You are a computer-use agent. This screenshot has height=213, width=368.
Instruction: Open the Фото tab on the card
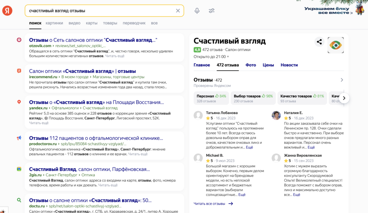250,65
